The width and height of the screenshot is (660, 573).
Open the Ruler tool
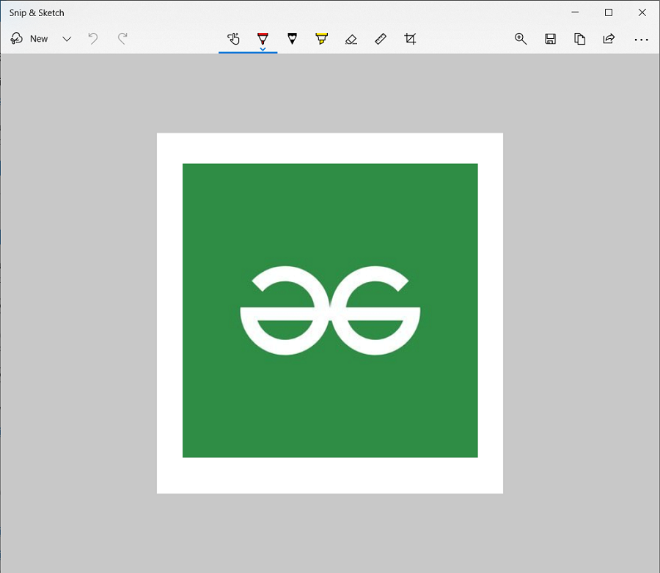pyautogui.click(x=381, y=39)
